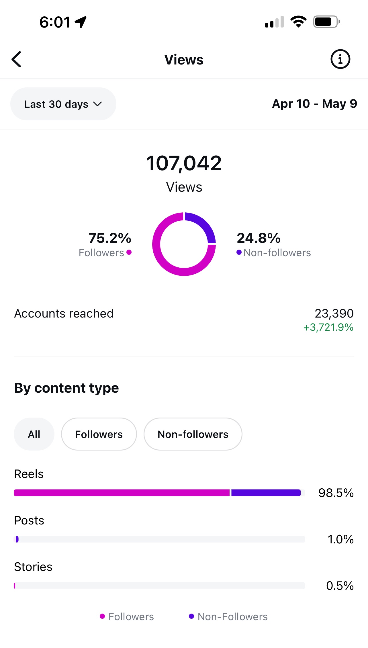
Task: Tap the Posts views bar
Action: tap(159, 539)
